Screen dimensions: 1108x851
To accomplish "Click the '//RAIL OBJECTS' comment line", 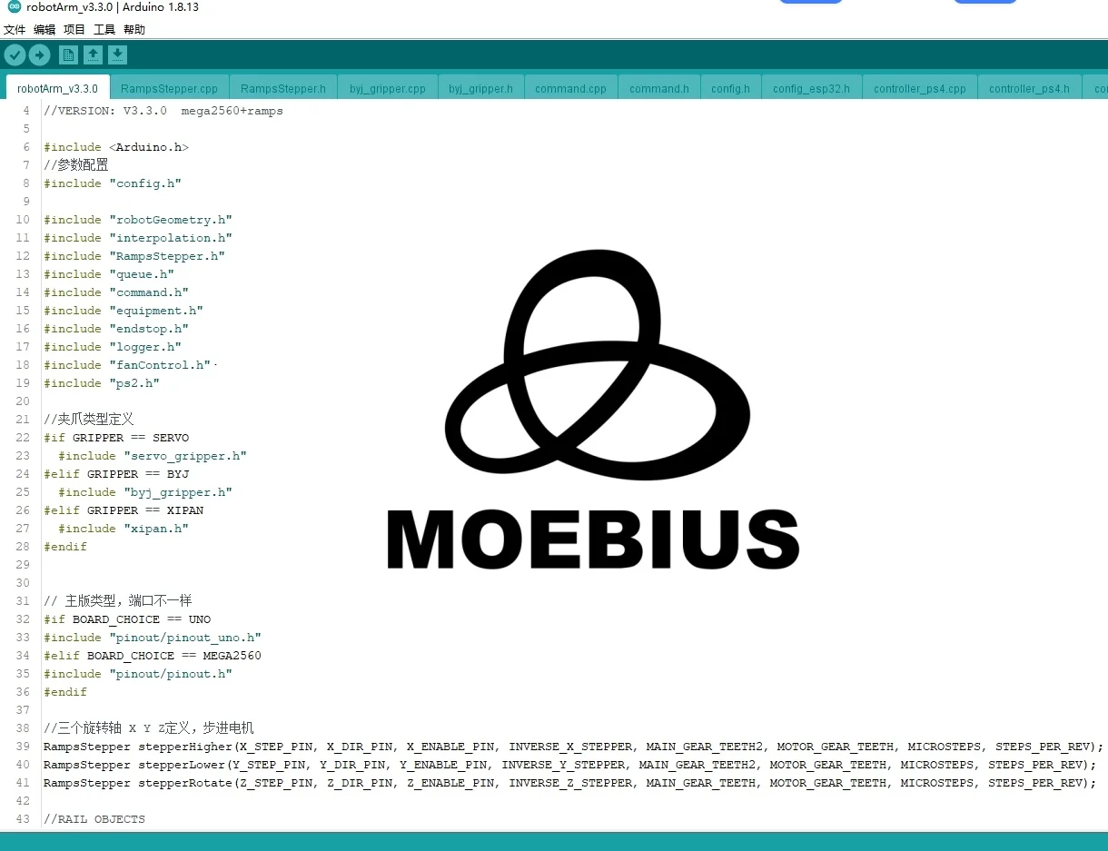I will (x=94, y=819).
